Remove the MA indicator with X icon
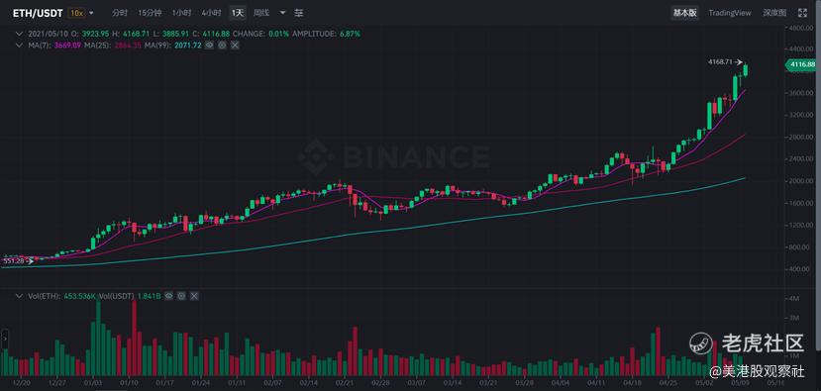This screenshot has width=821, height=391. tap(235, 46)
